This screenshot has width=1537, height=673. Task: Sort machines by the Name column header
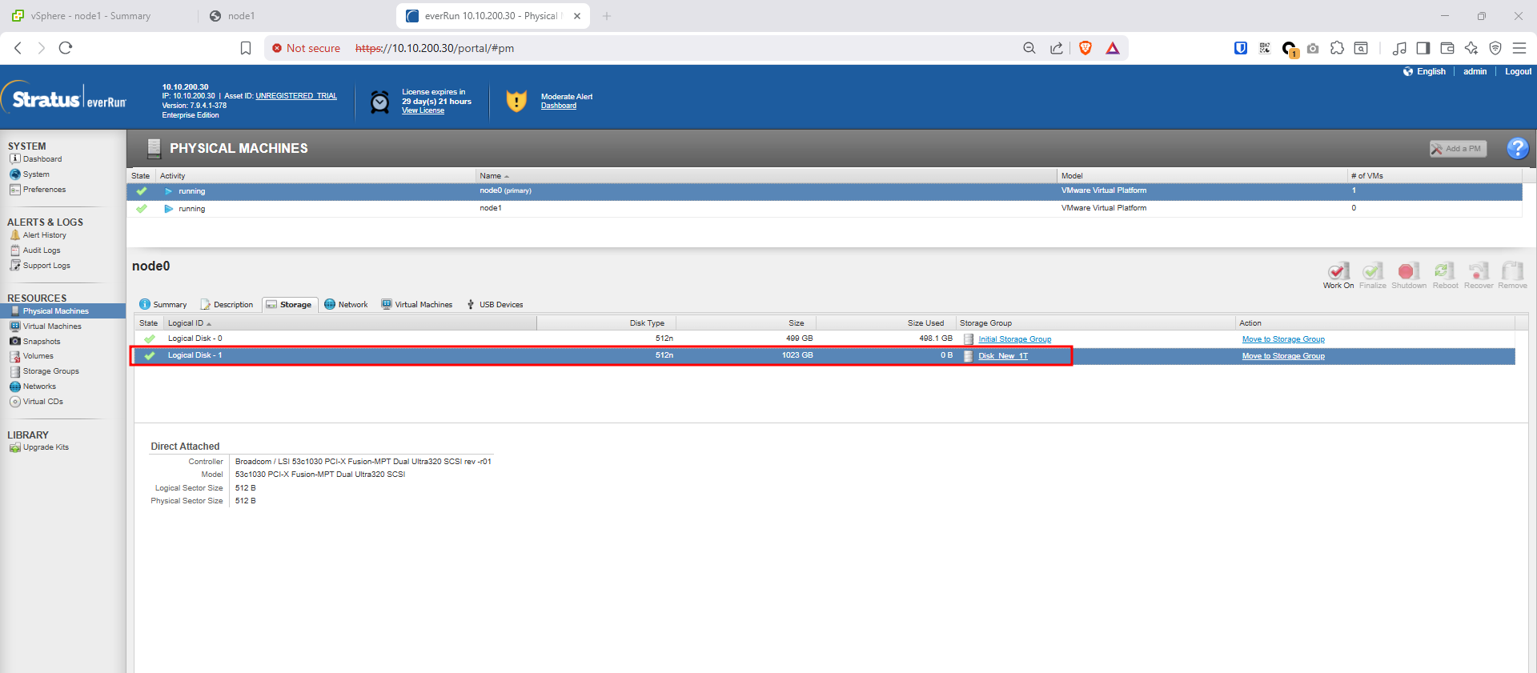491,176
